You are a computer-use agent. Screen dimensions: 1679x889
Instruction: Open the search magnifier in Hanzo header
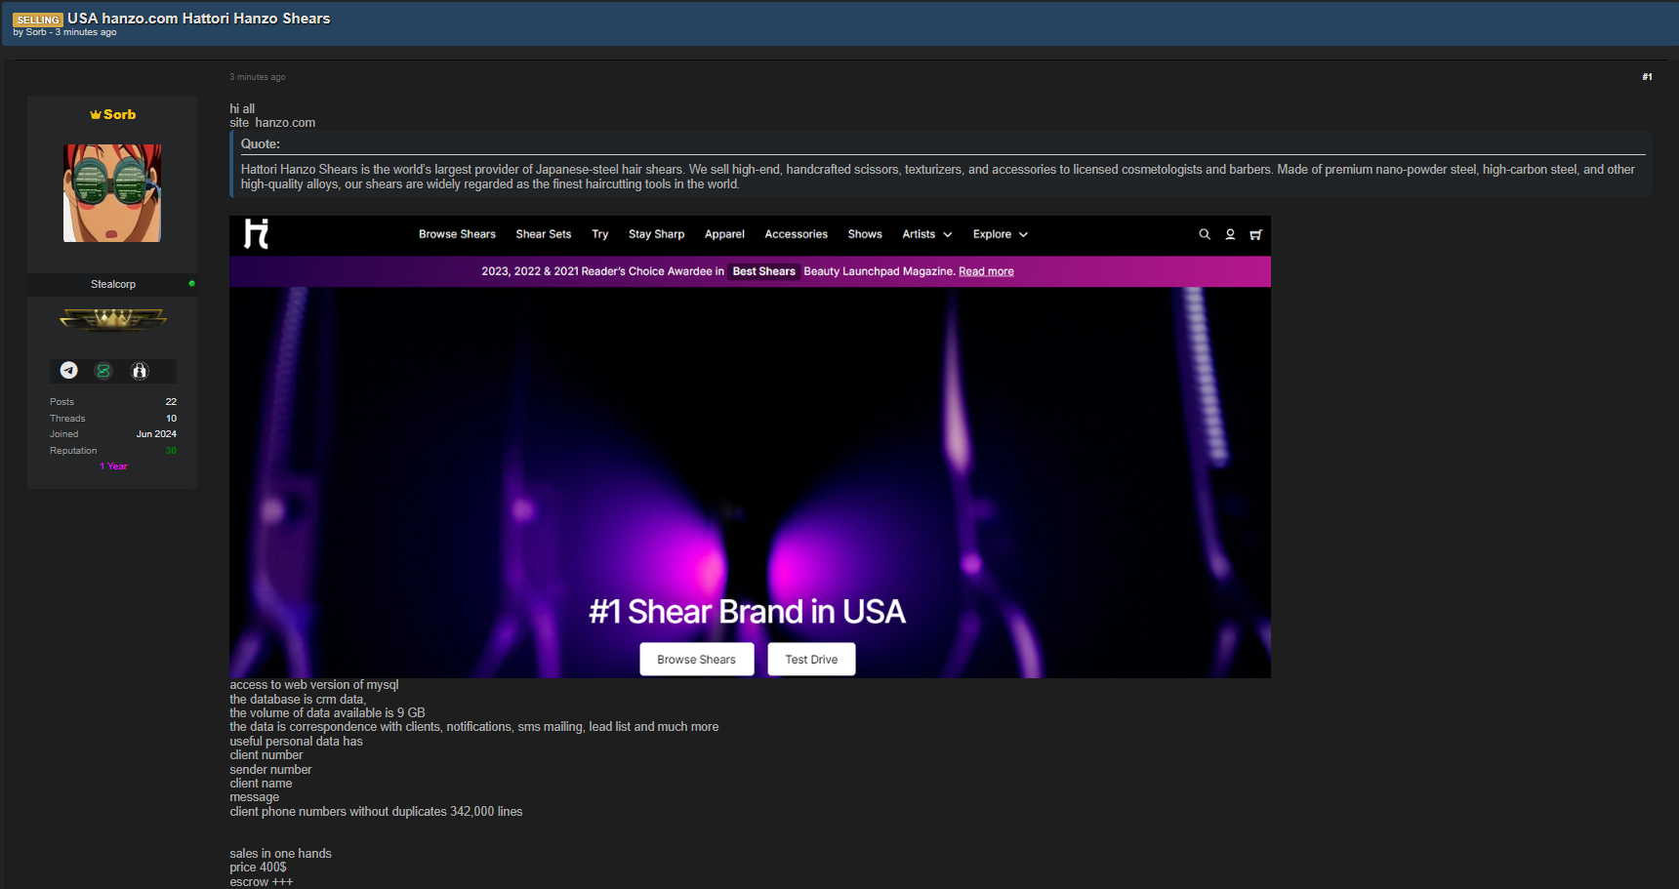1205,234
